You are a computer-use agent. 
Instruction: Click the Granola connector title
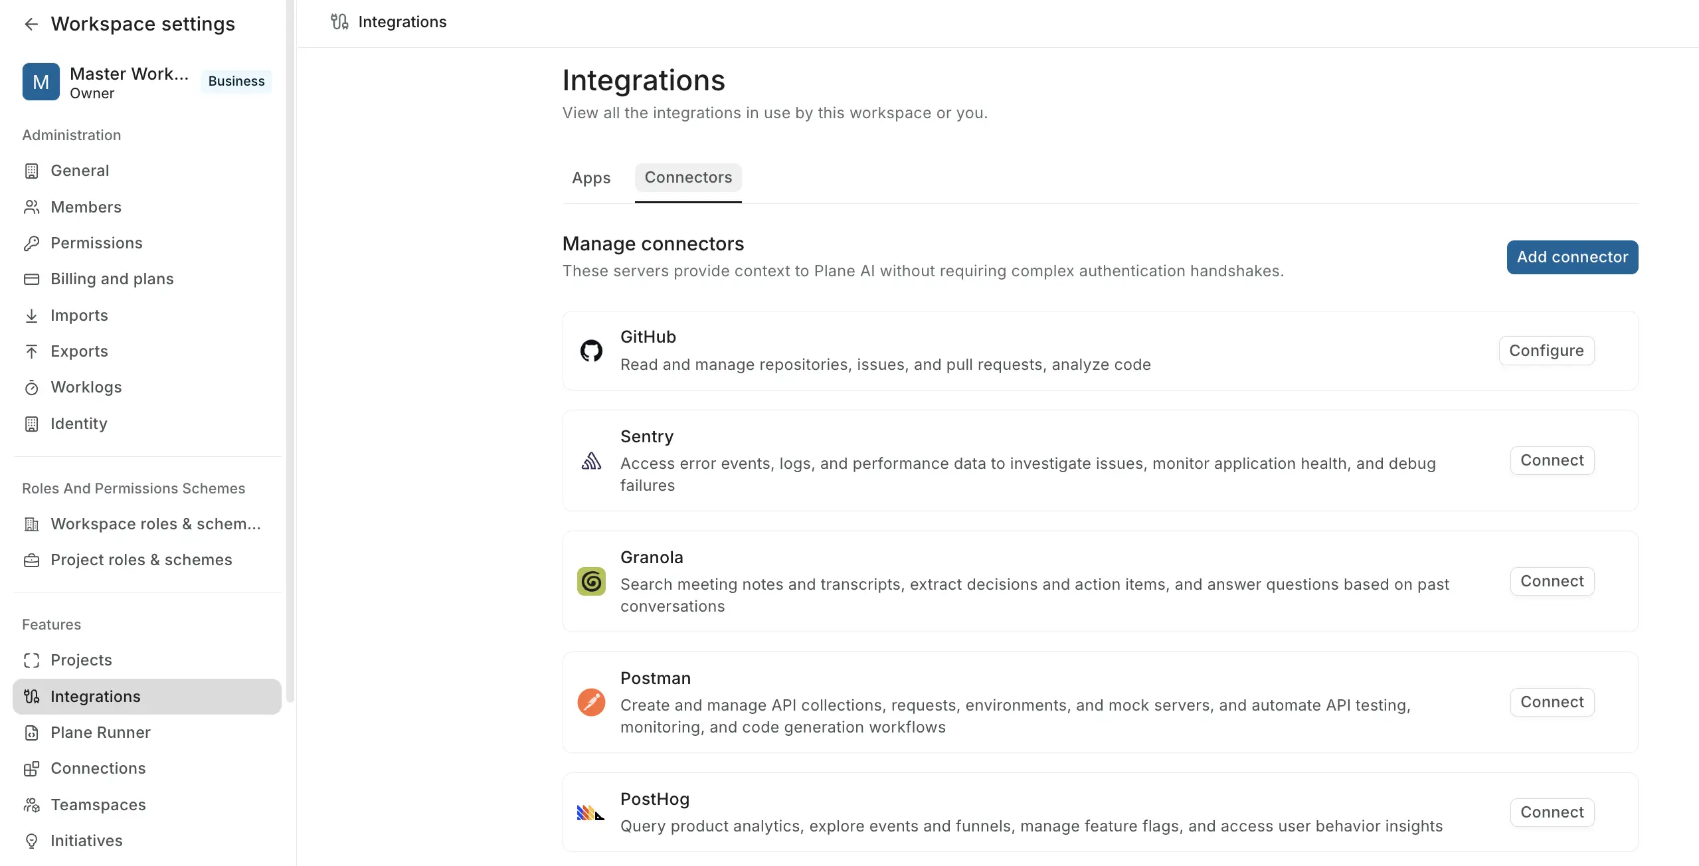[x=652, y=558]
